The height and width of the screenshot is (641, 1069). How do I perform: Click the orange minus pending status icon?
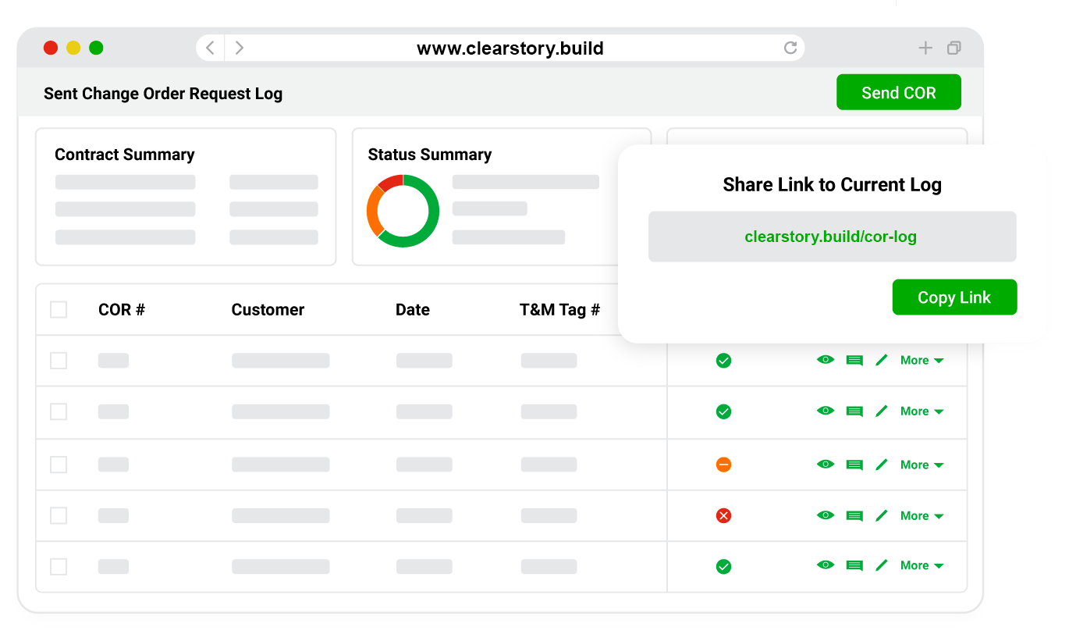pyautogui.click(x=723, y=465)
